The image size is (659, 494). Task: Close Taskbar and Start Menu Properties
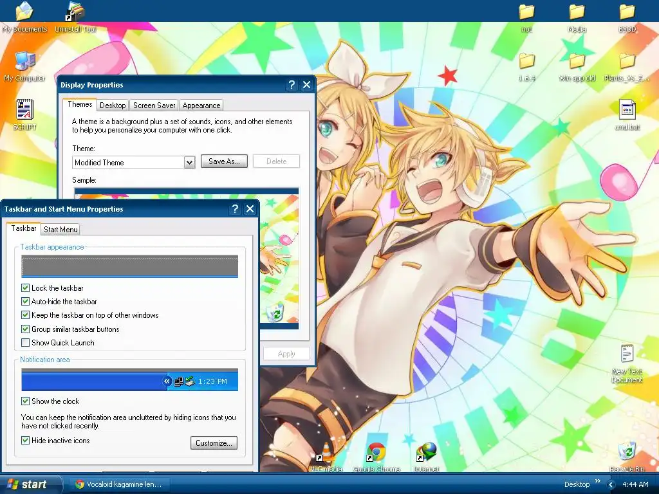coord(250,209)
